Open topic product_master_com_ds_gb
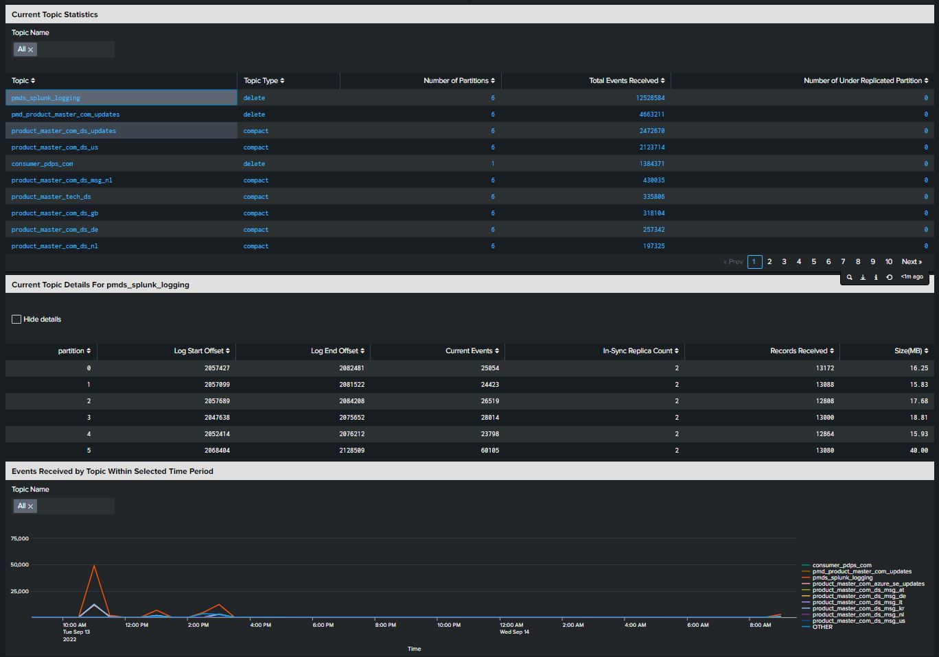The width and height of the screenshot is (939, 657). click(x=55, y=213)
